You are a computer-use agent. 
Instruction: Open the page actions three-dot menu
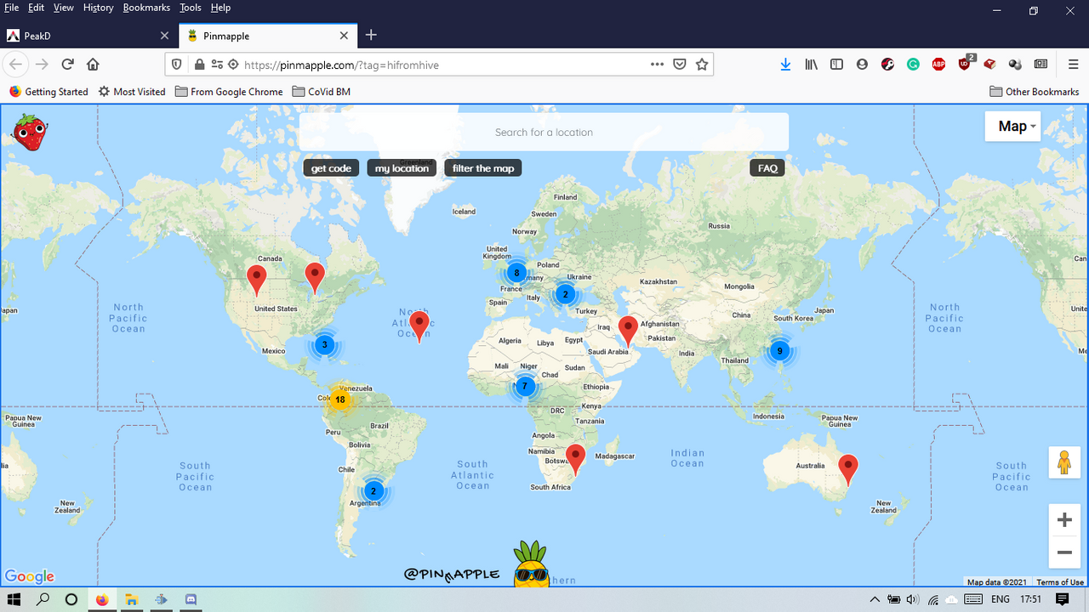point(657,65)
